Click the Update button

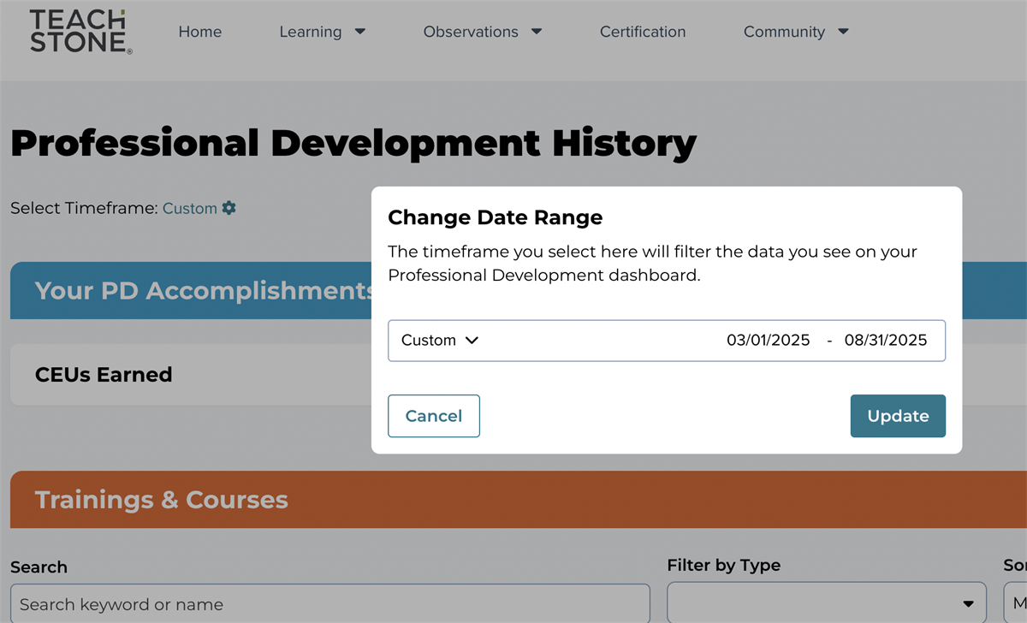click(x=898, y=416)
